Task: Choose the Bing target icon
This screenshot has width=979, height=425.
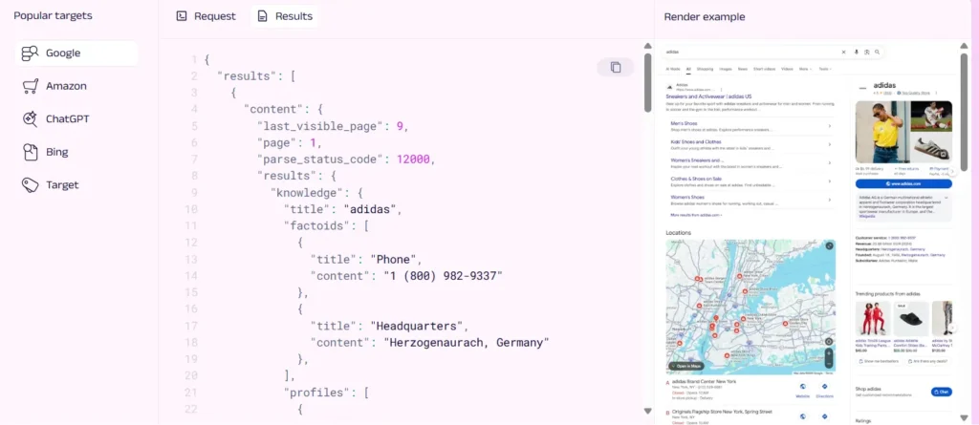Action: 30,152
